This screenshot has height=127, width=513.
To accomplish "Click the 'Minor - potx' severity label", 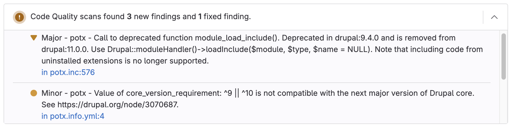I will (x=64, y=93).
